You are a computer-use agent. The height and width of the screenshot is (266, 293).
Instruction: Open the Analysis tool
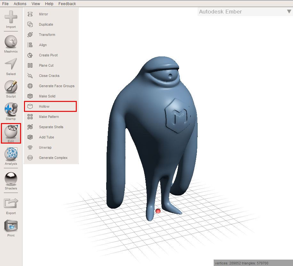[x=11, y=156]
